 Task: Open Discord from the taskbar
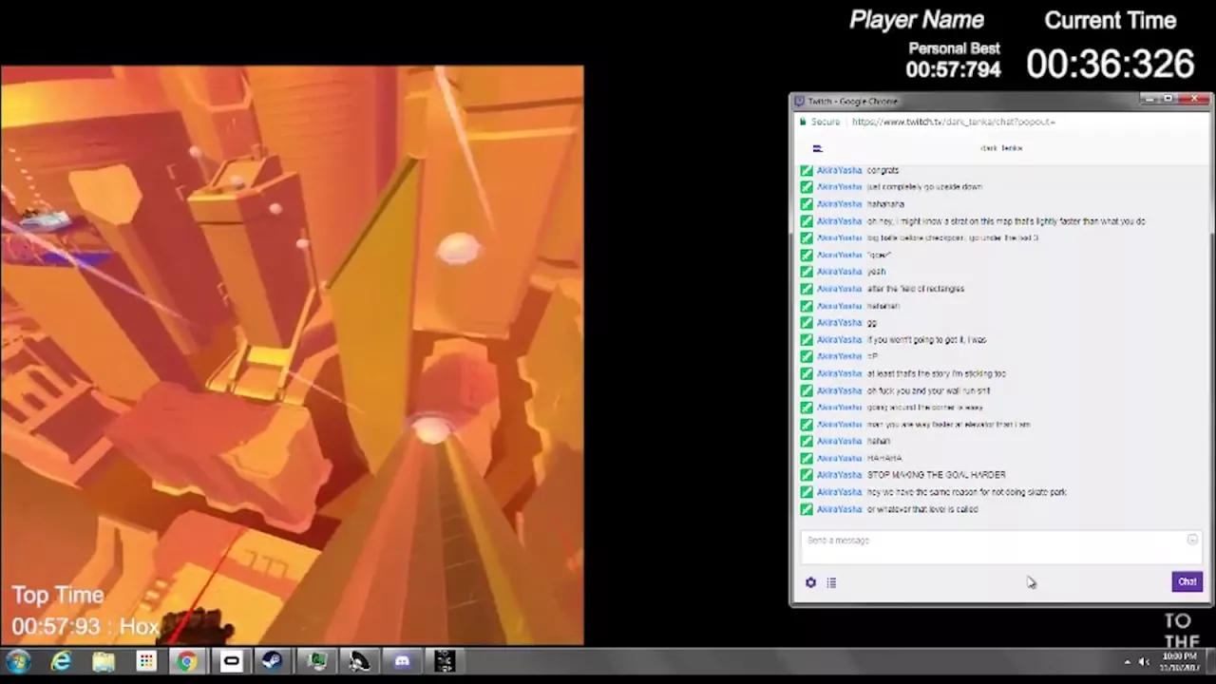402,661
